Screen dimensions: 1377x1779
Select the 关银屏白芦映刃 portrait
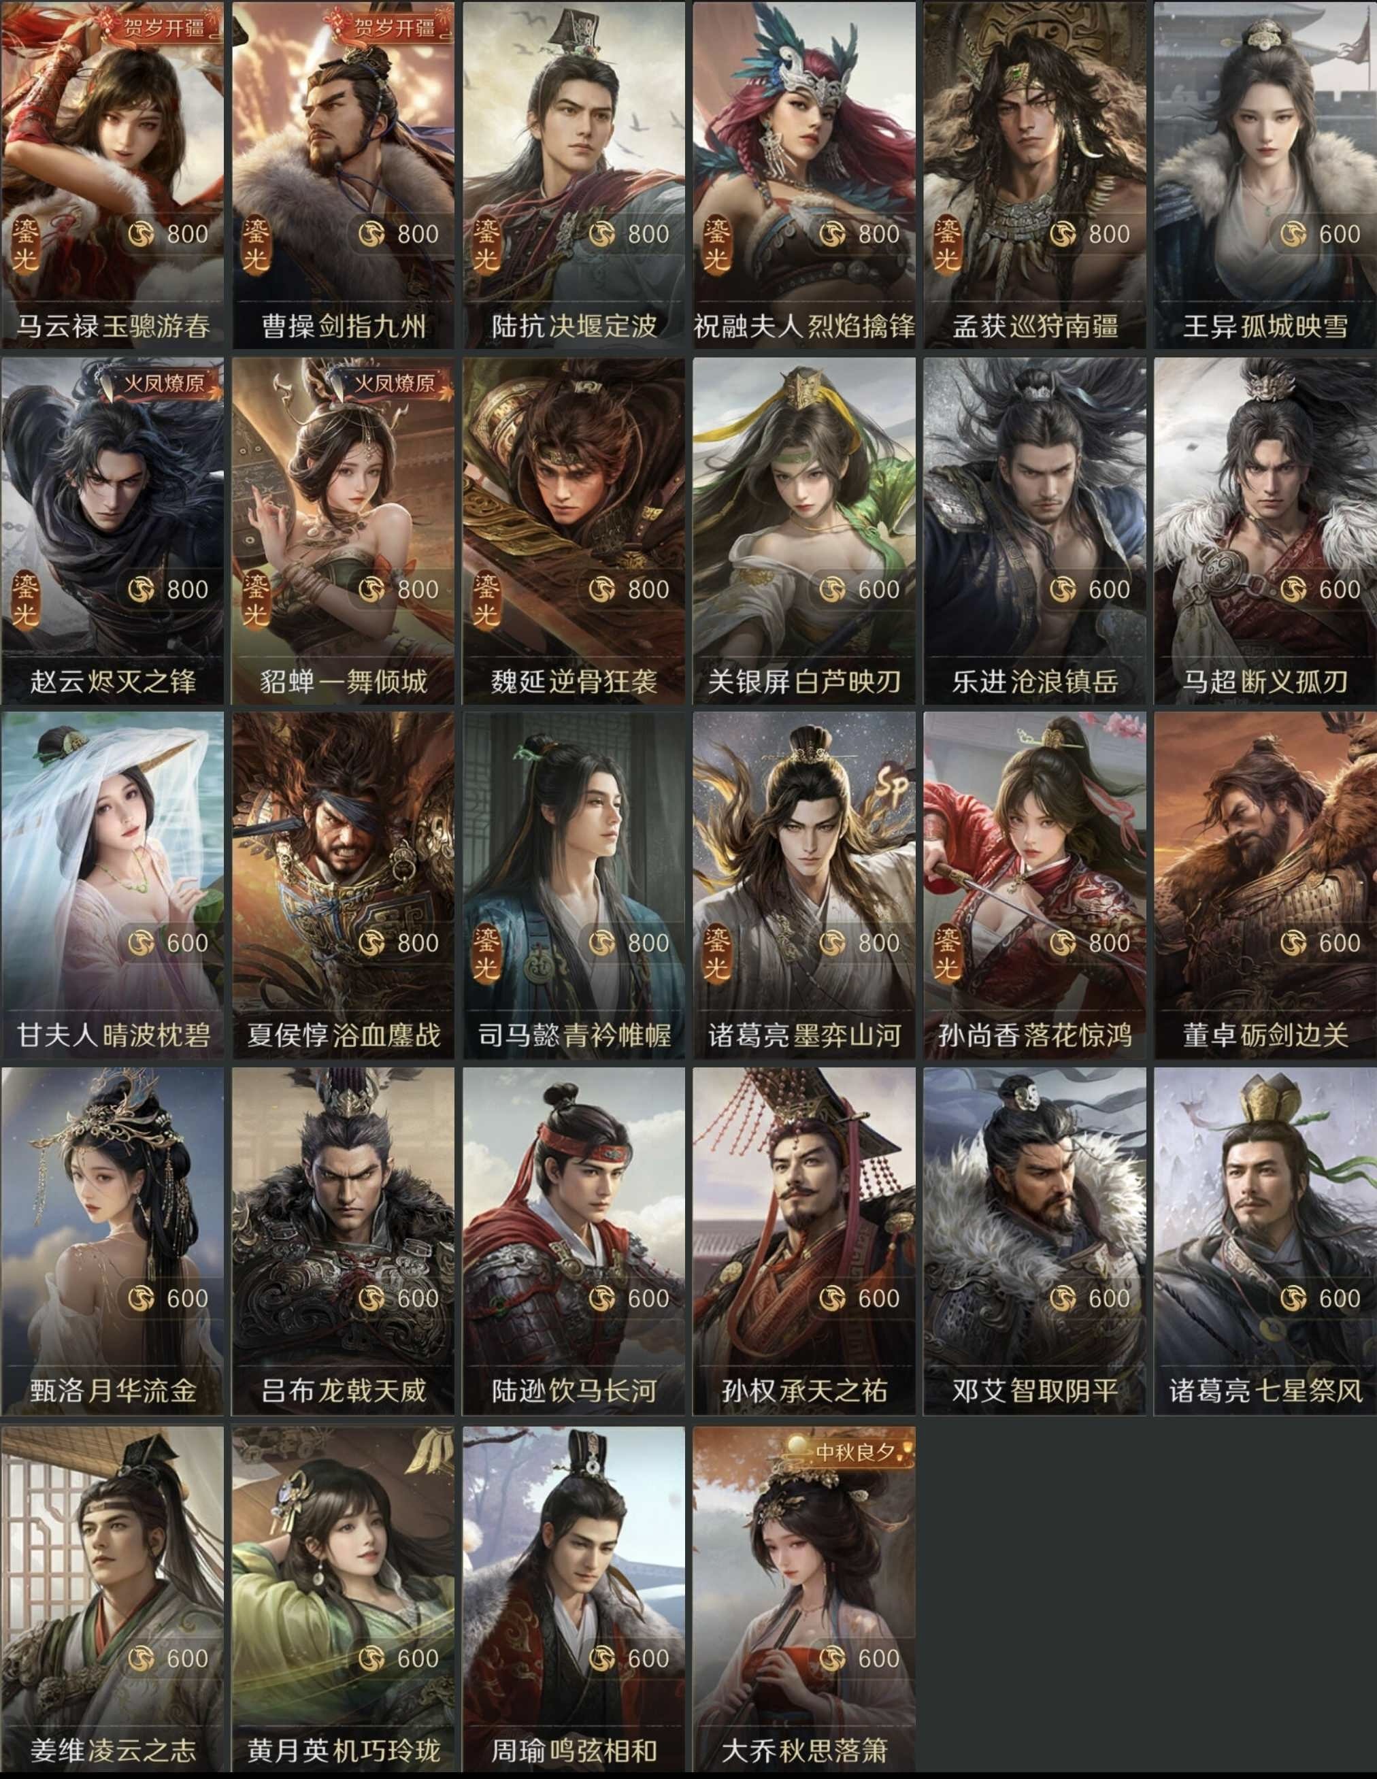click(x=804, y=530)
